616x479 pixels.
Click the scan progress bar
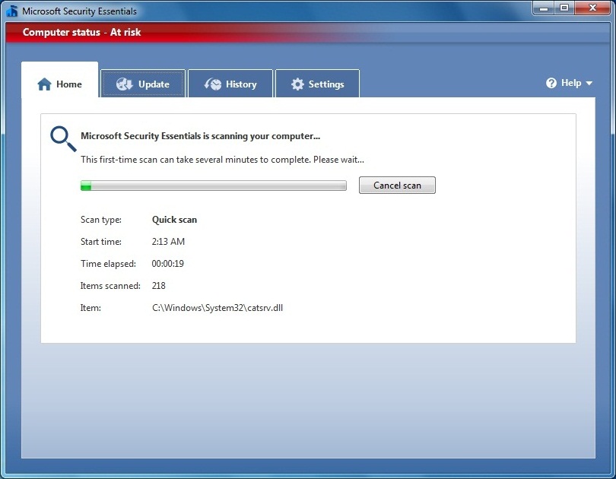214,186
